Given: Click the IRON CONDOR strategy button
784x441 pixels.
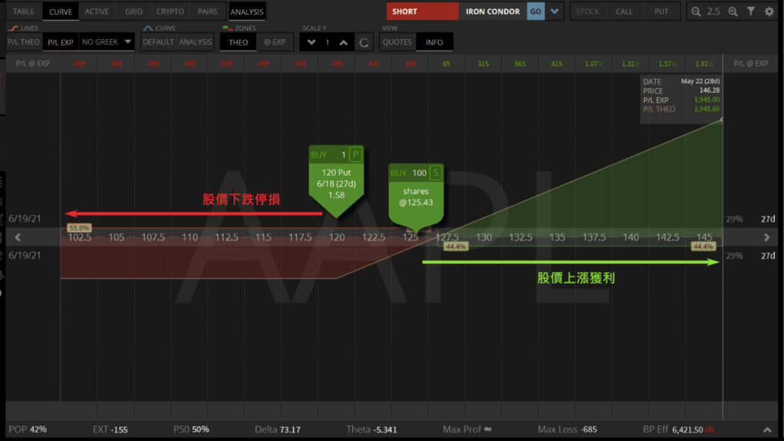Looking at the screenshot, I should pos(492,11).
